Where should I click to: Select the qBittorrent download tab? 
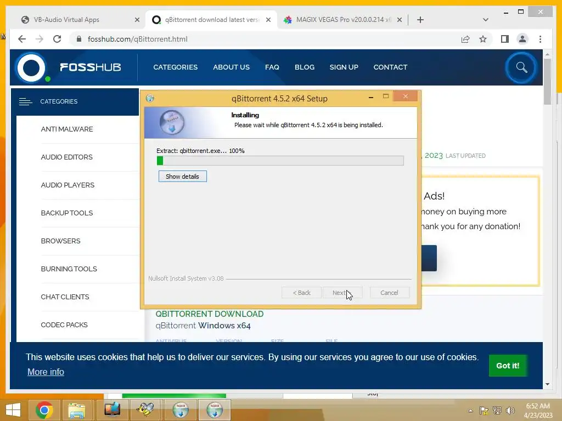(x=211, y=20)
